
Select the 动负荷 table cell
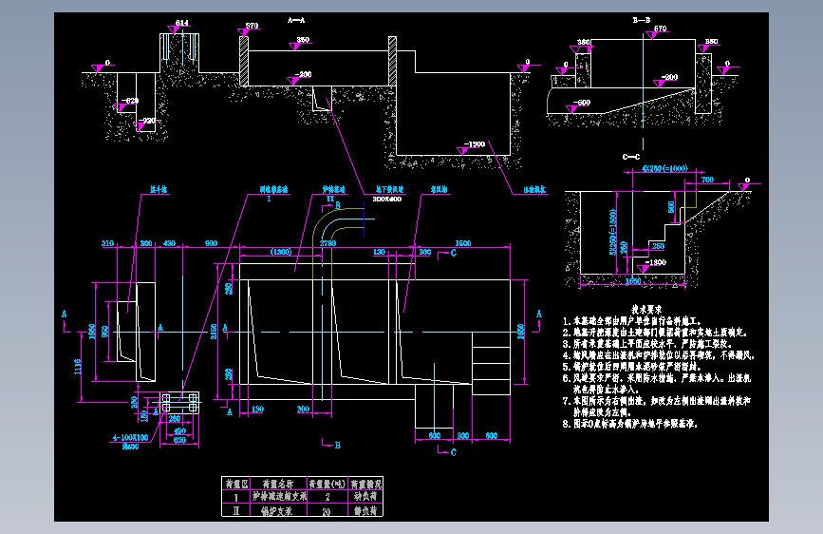pos(365,496)
